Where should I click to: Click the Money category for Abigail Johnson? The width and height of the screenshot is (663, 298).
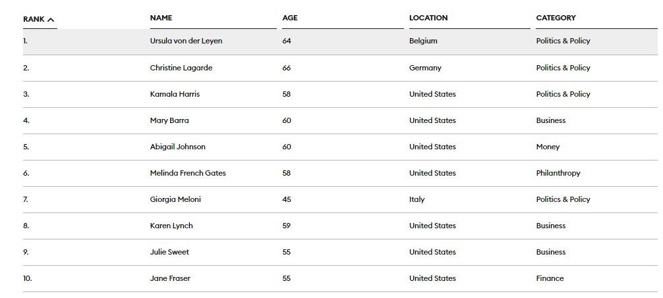point(548,147)
